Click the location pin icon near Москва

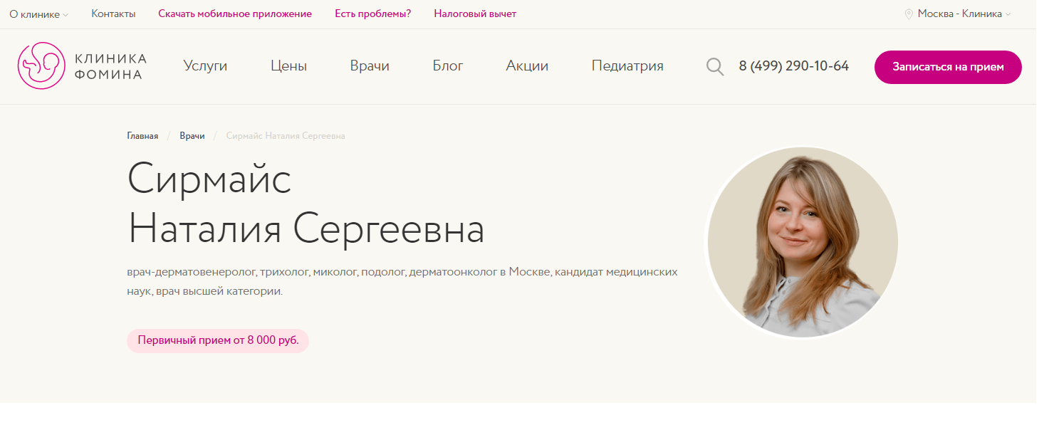(909, 14)
